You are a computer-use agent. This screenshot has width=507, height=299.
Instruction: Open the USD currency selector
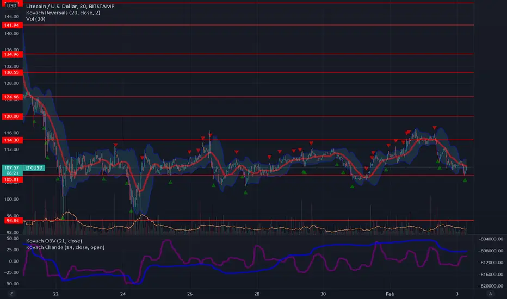pyautogui.click(x=11, y=5)
